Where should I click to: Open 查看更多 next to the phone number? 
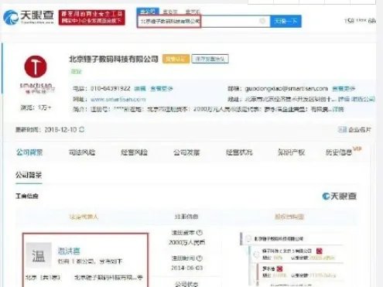point(162,89)
